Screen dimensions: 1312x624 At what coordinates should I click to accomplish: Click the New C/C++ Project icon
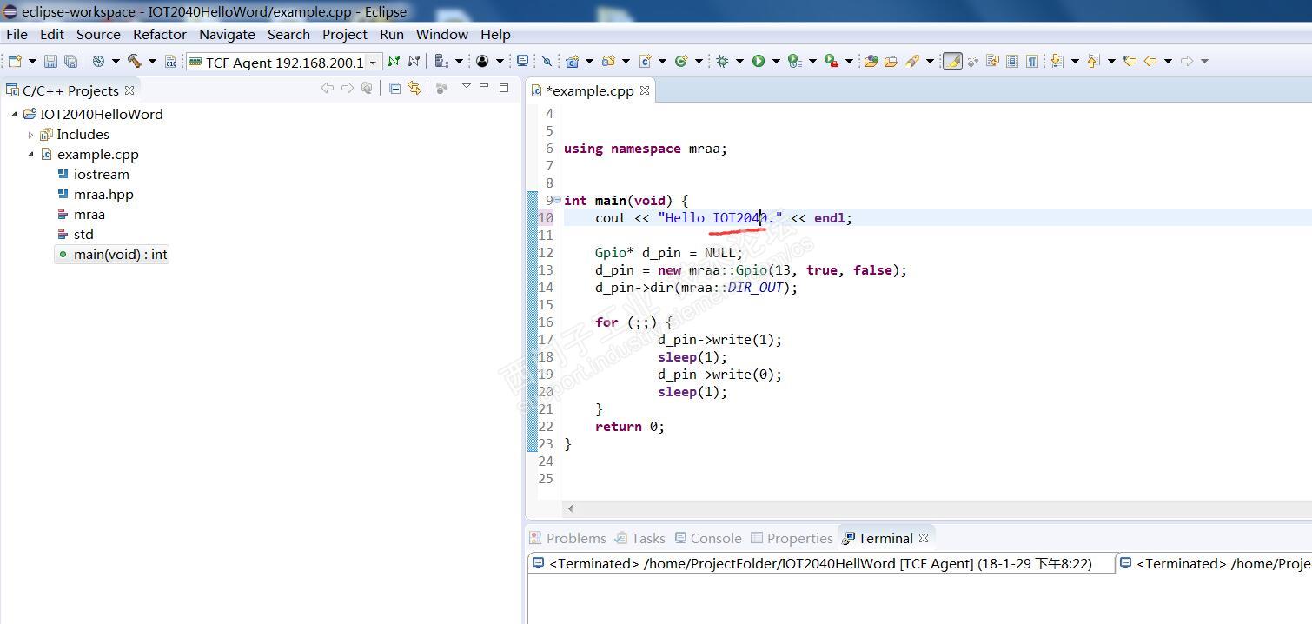(x=572, y=61)
